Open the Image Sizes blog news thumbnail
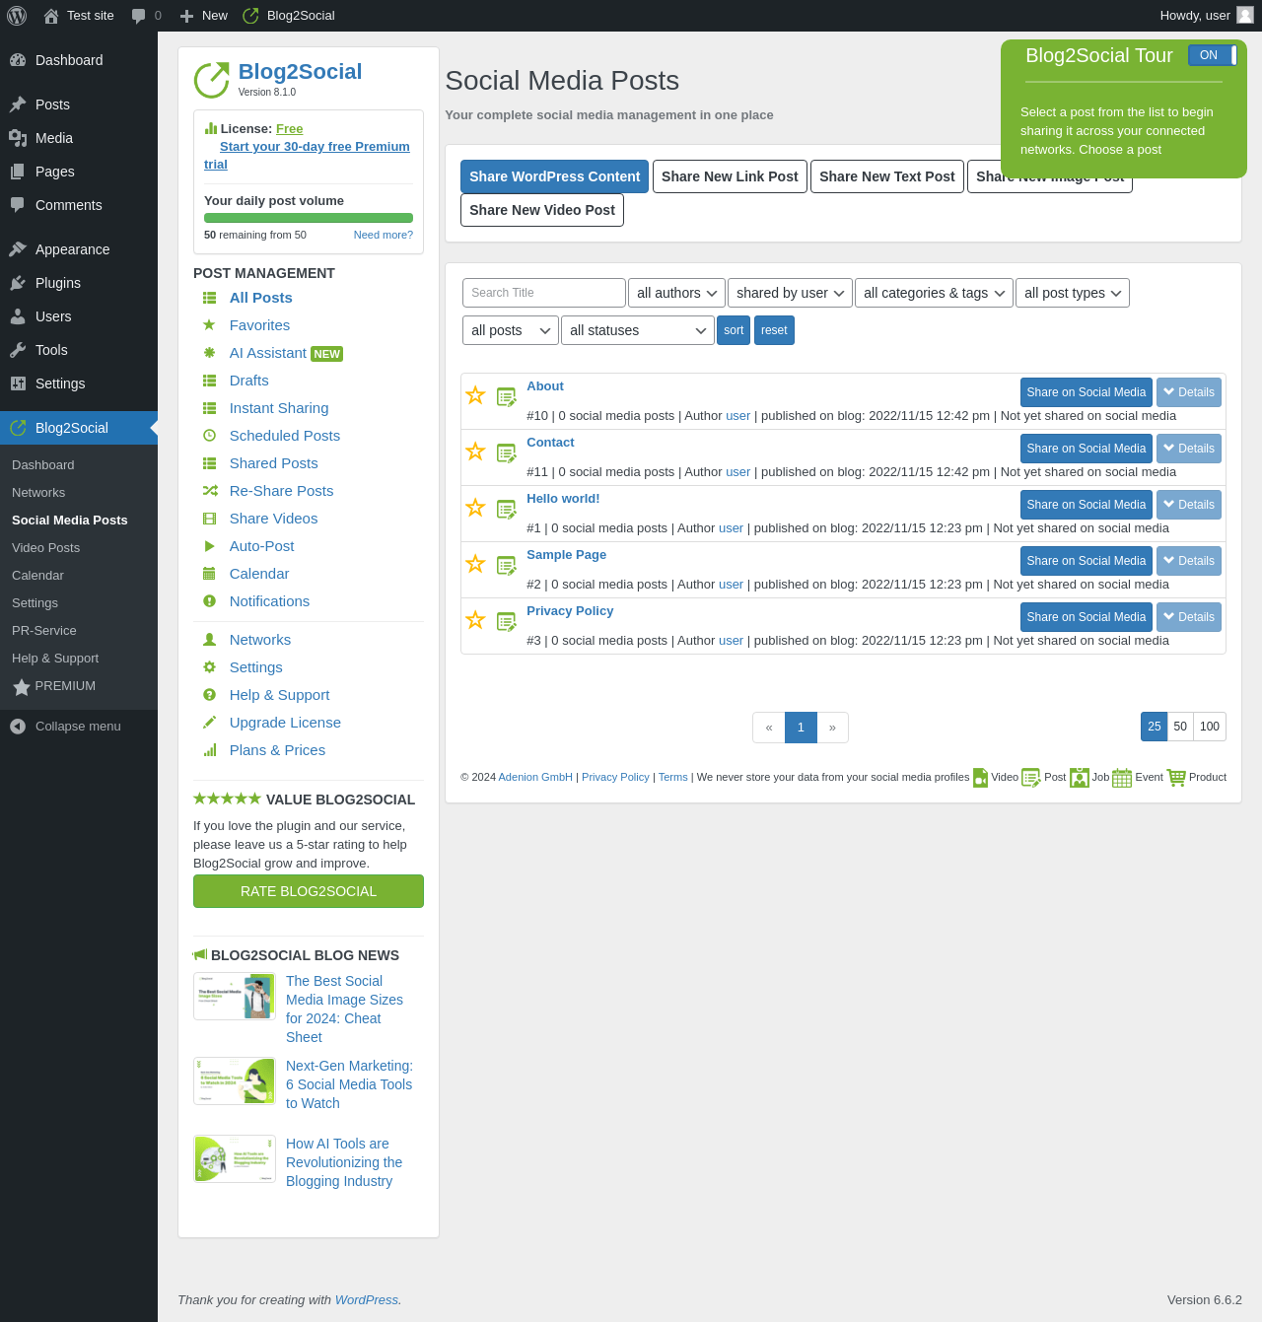The image size is (1262, 1322). 235,996
